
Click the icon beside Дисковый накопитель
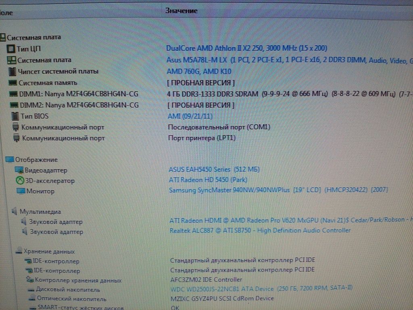coord(31,290)
